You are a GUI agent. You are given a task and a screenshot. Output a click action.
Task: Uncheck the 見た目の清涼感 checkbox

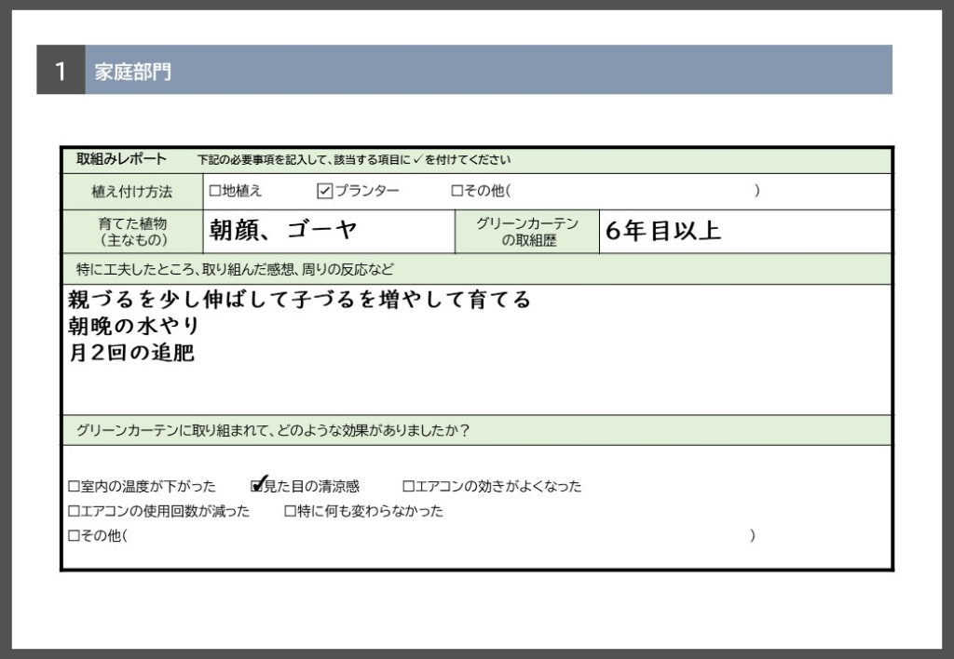258,485
